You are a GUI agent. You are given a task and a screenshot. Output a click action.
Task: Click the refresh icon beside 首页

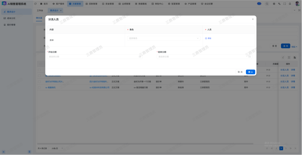pyautogui.click(x=35, y=4)
